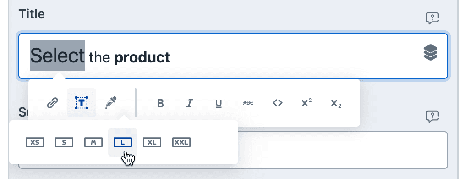Choose S text size
Image resolution: width=459 pixels, height=179 pixels.
(x=64, y=142)
